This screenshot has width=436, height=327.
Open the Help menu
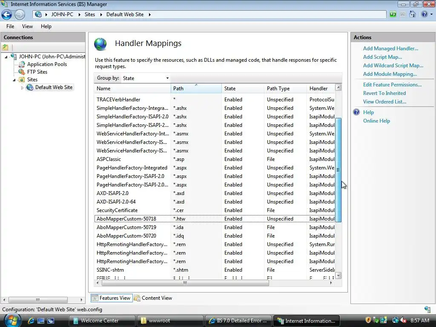46,26
